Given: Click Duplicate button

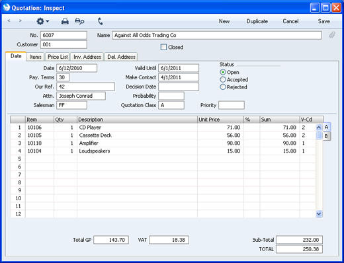Looking at the screenshot, I should pyautogui.click(x=257, y=21).
